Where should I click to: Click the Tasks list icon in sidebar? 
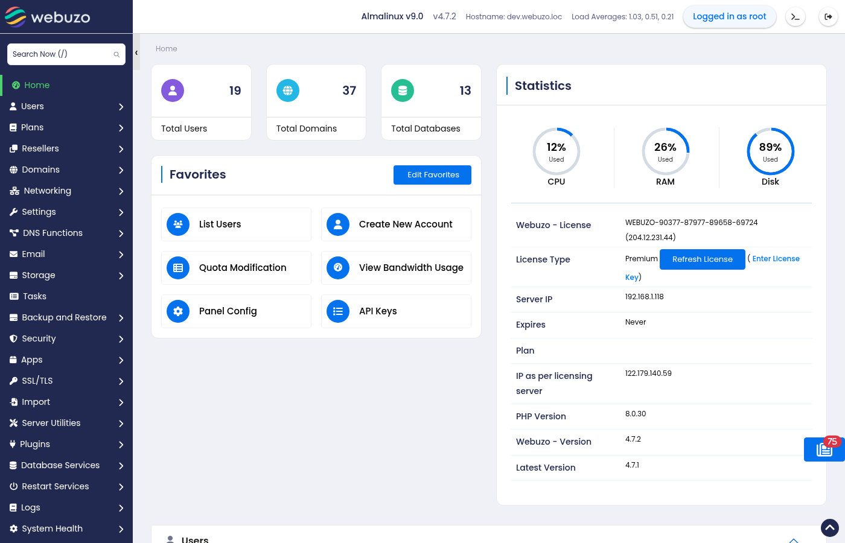14,296
